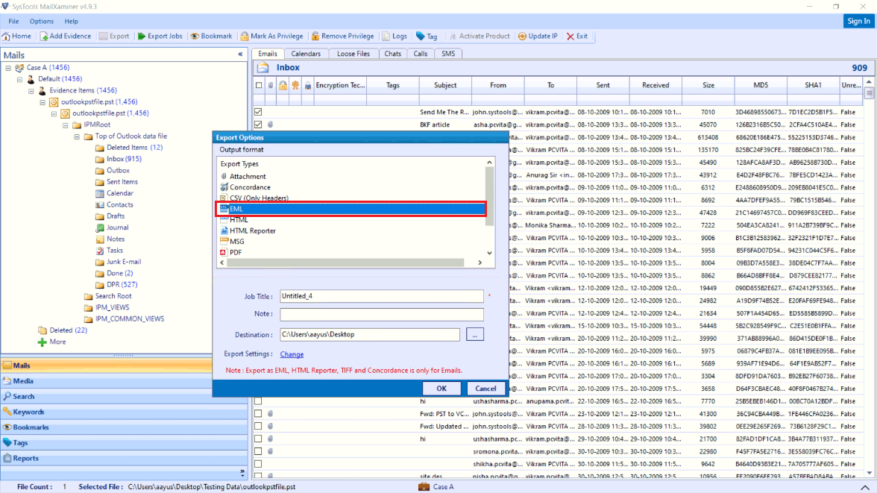Image resolution: width=877 pixels, height=493 pixels.
Task: Click Activate Product in toolbar
Action: coord(480,37)
